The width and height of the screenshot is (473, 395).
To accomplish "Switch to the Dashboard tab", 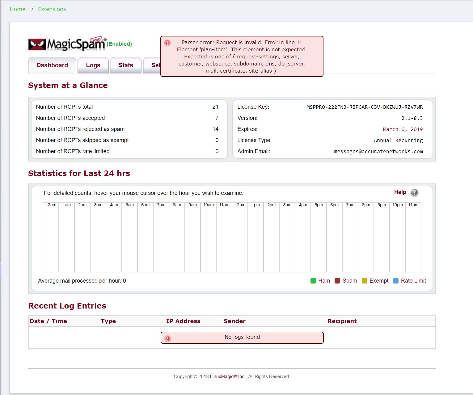I will 52,65.
